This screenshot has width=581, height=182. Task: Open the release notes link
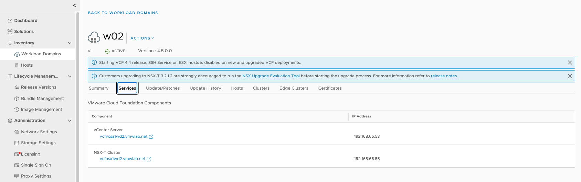[444, 76]
